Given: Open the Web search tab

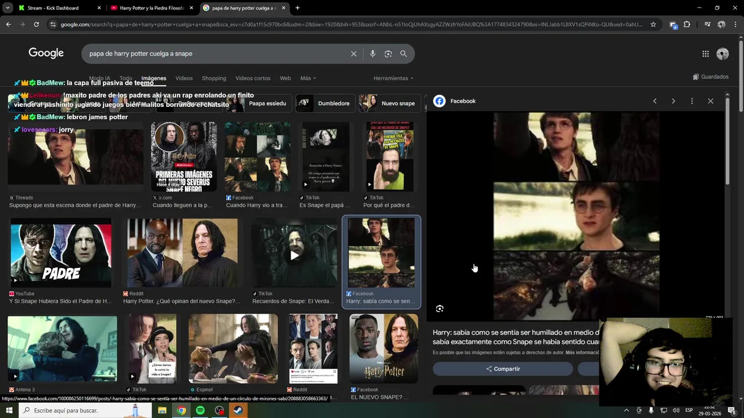Looking at the screenshot, I should click(x=285, y=78).
